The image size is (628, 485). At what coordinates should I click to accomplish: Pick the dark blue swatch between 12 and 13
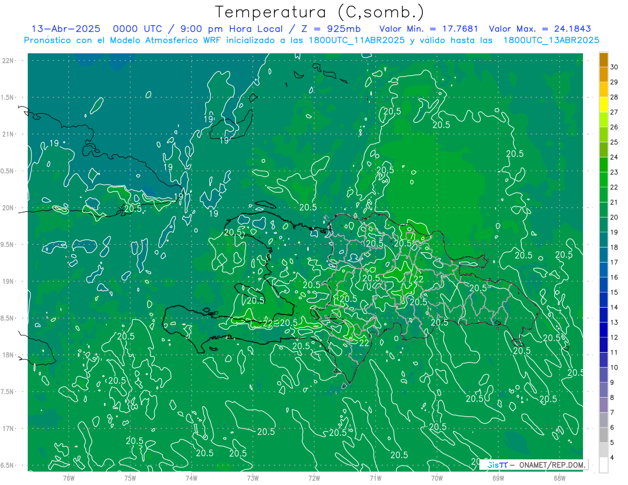[603, 330]
